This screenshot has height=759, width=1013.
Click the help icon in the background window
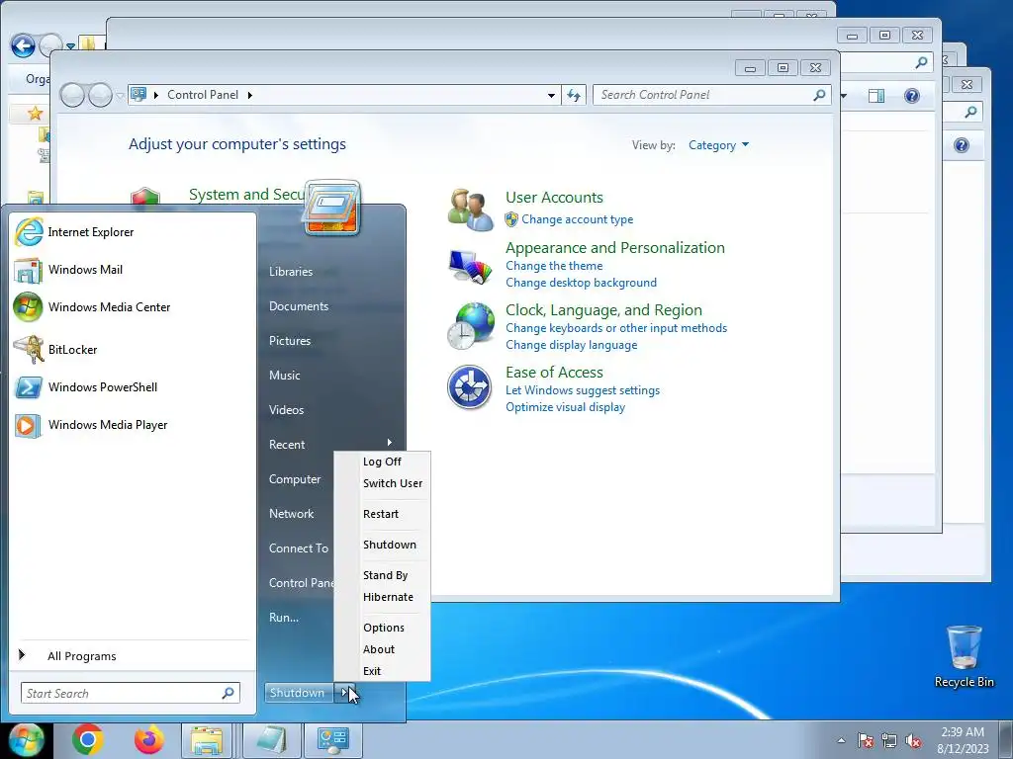(x=911, y=96)
